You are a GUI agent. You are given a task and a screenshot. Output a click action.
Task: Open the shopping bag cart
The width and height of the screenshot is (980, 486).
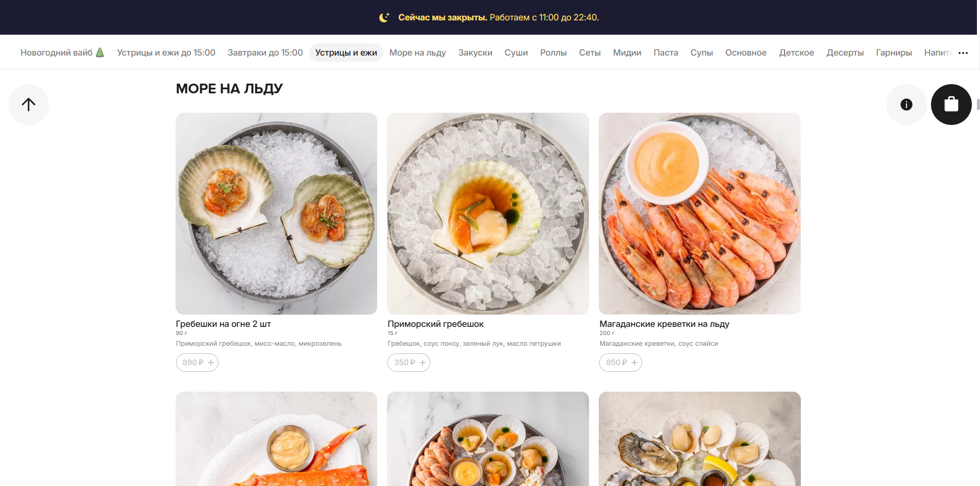pyautogui.click(x=951, y=105)
